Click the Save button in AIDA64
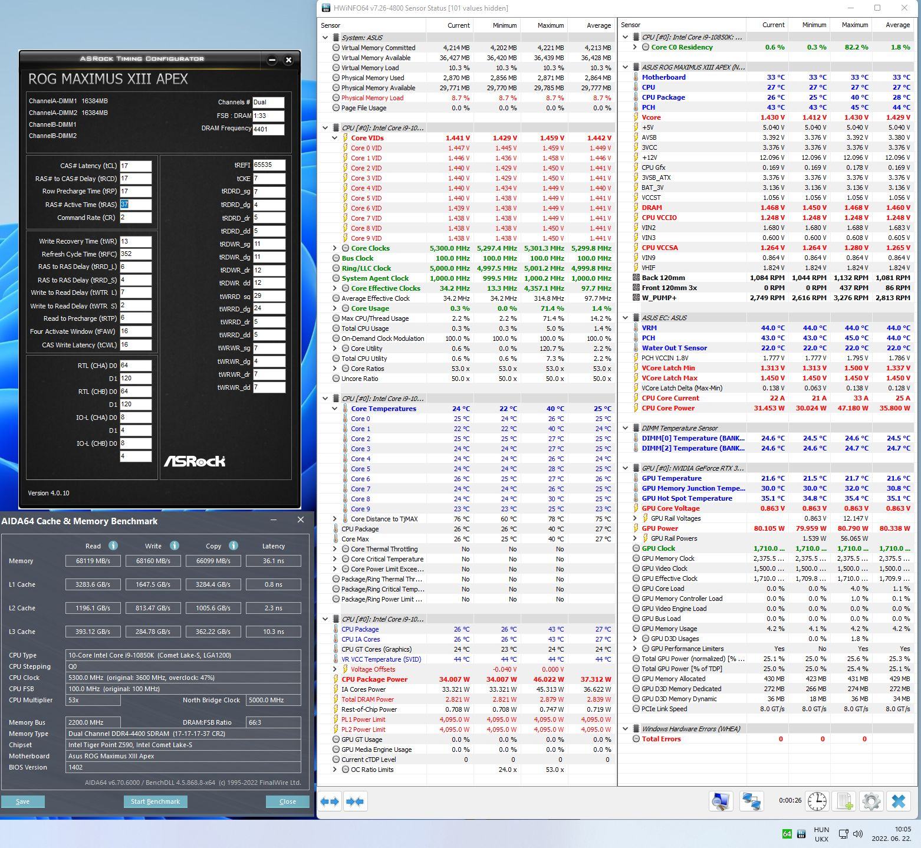Viewport: 921px width, 848px height. click(22, 801)
